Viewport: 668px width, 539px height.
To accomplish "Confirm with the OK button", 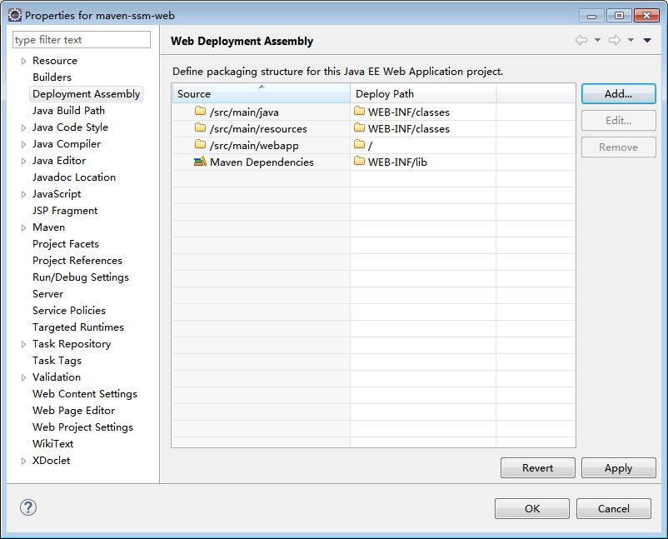I will click(x=532, y=509).
